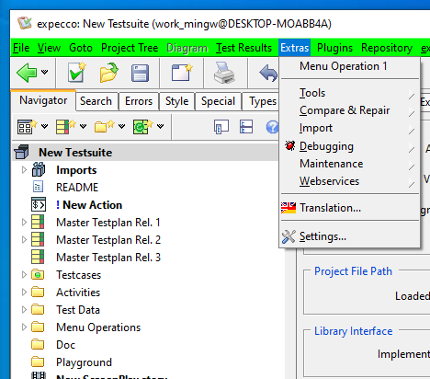Open the Maintenance submenu
The image size is (430, 379).
(349, 164)
